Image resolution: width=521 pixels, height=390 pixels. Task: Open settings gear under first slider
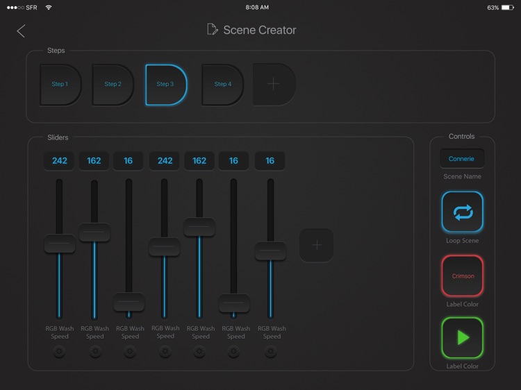59,351
